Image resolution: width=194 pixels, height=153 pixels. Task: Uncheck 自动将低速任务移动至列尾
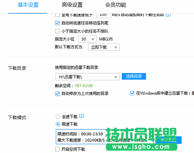tap(57, 23)
